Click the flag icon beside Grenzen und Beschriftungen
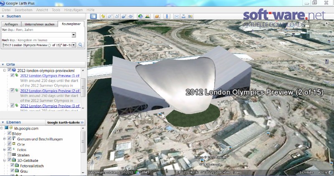334x176 pixels. coord(14,139)
